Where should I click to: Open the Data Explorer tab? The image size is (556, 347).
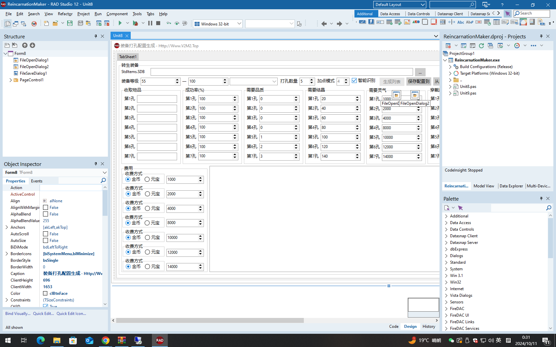(x=511, y=186)
